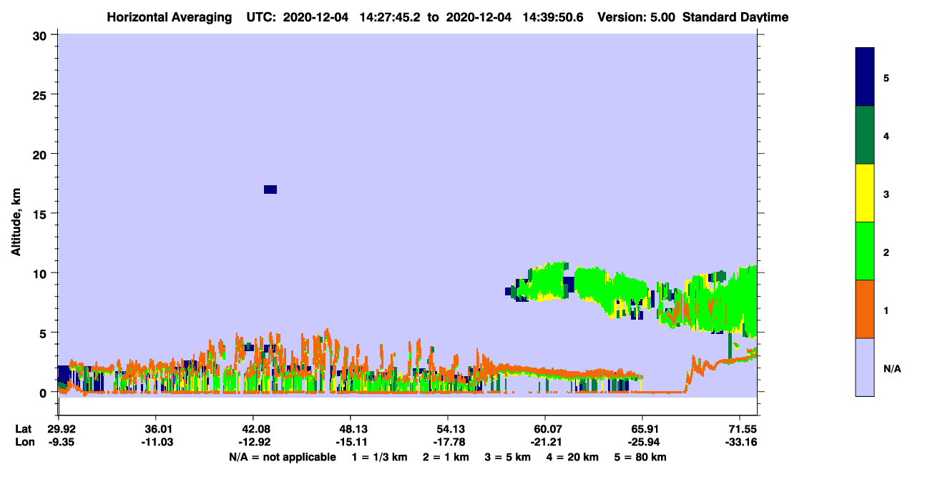
Task: Click the bright green color bar segment 2
Action: [x=865, y=251]
